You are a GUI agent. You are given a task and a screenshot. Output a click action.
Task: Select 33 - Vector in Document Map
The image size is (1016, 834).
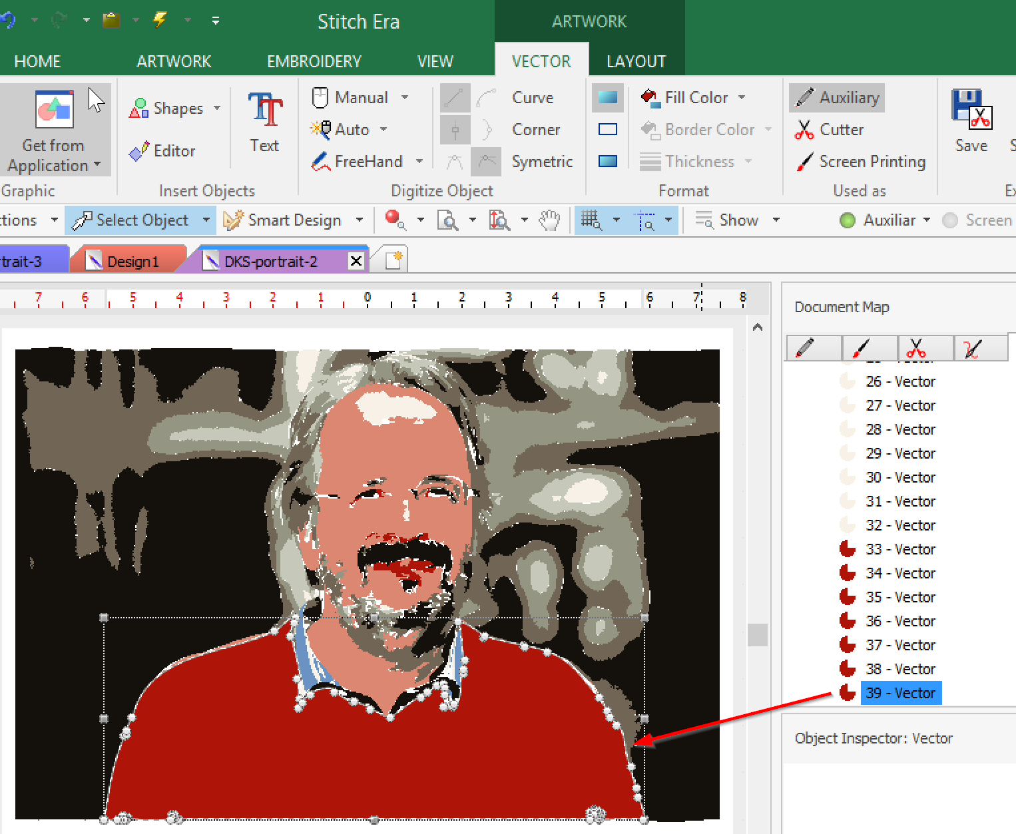click(x=900, y=549)
